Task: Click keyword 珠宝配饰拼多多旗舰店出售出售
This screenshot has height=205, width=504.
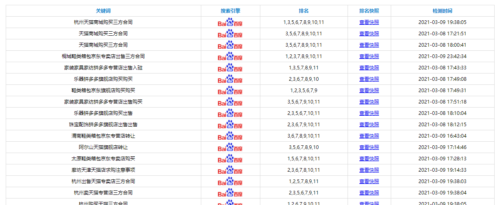Action: [x=103, y=125]
